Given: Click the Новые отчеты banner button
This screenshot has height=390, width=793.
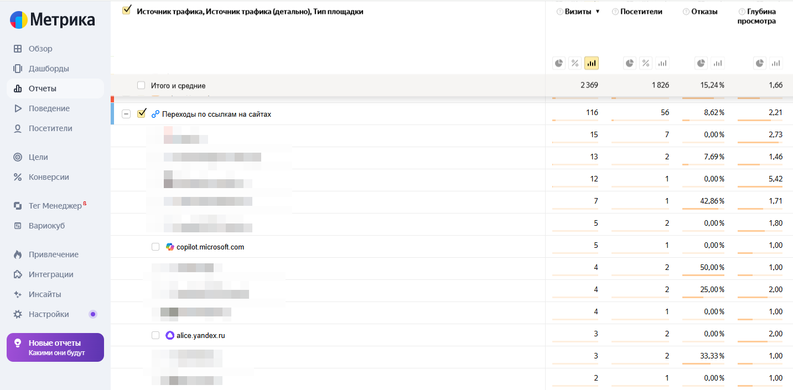Looking at the screenshot, I should pyautogui.click(x=55, y=347).
